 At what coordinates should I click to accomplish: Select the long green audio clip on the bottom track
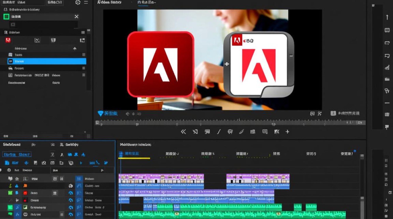232,215
